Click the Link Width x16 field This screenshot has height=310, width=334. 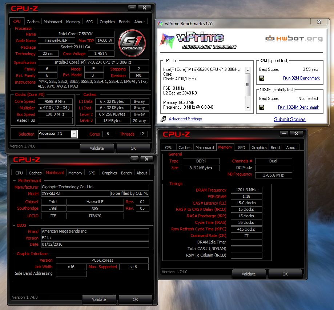coord(71,267)
